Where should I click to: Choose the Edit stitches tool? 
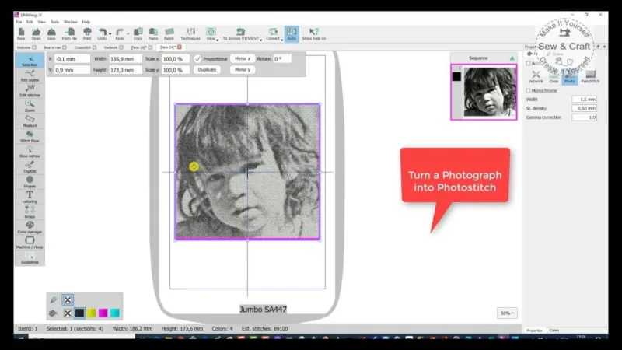click(30, 91)
